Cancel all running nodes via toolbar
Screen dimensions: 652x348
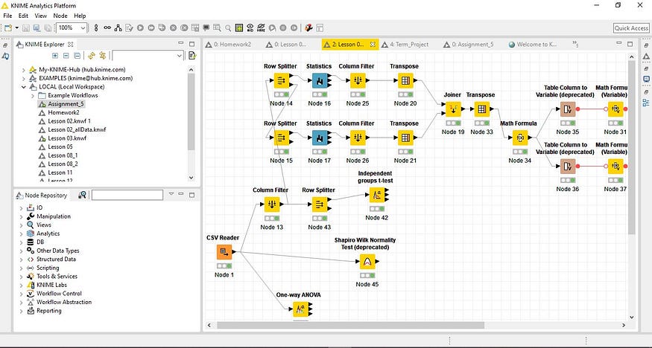point(184,28)
